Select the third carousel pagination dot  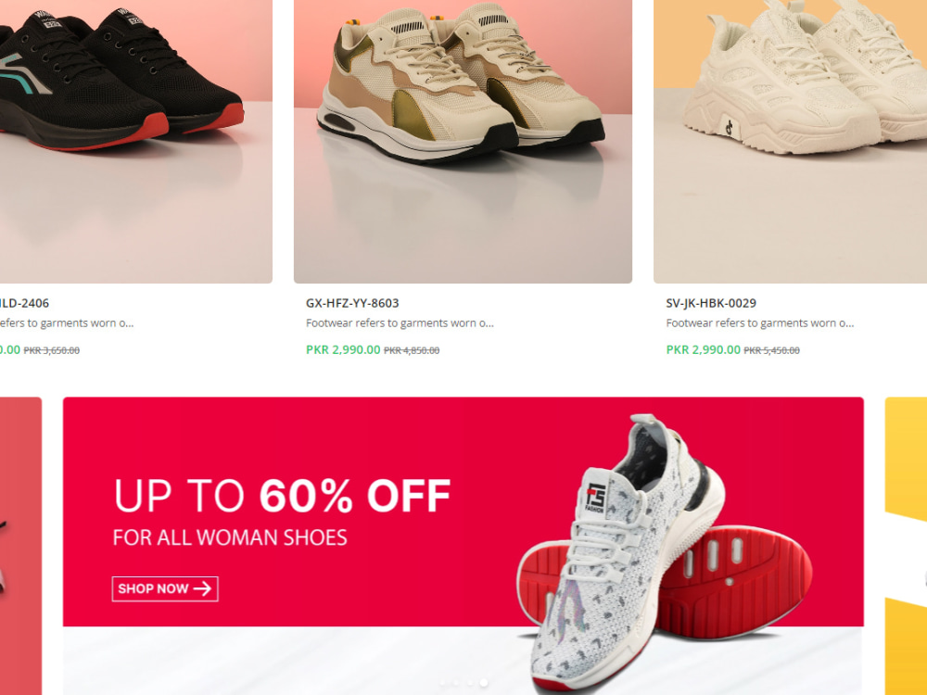[x=470, y=683]
